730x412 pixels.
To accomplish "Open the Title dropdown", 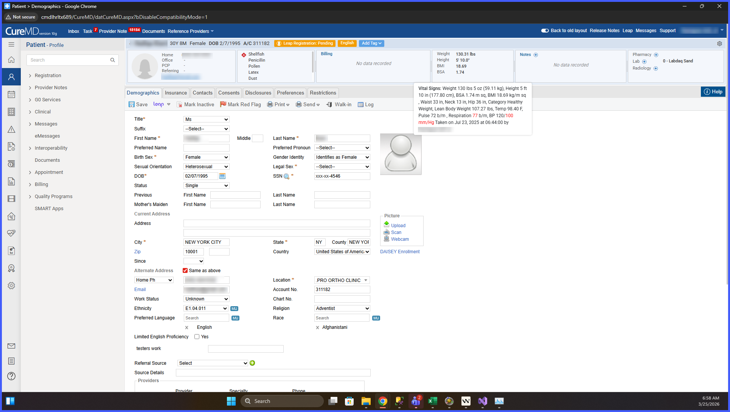I will (207, 119).
